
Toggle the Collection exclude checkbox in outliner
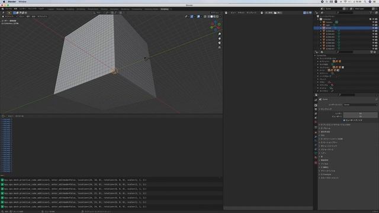click(370, 20)
